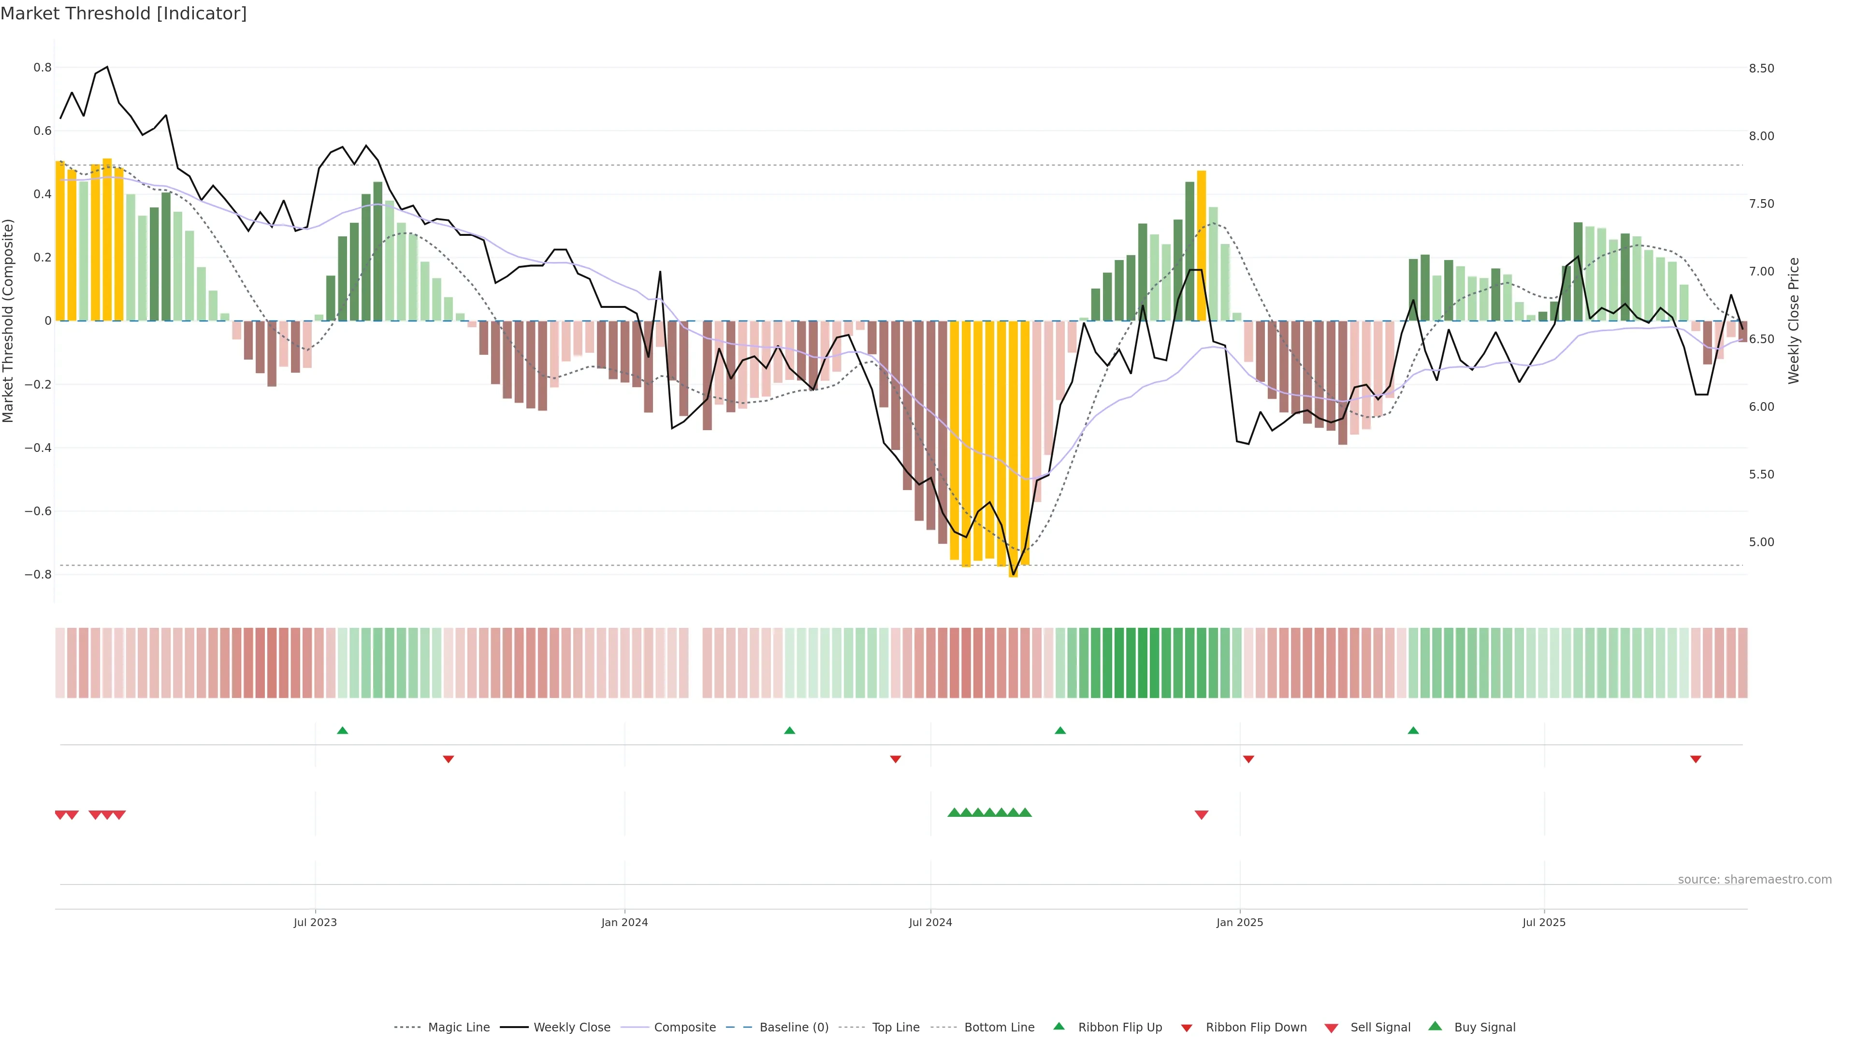Click the Jan 2024 x-axis label
The height and width of the screenshot is (1044, 1856).
[624, 922]
